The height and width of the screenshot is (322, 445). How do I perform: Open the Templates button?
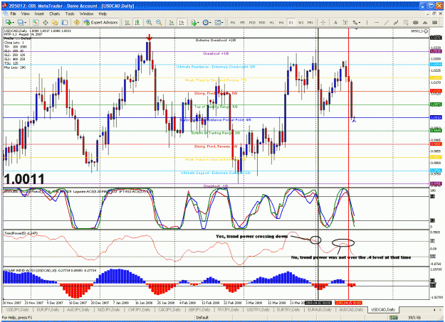[x=217, y=23]
